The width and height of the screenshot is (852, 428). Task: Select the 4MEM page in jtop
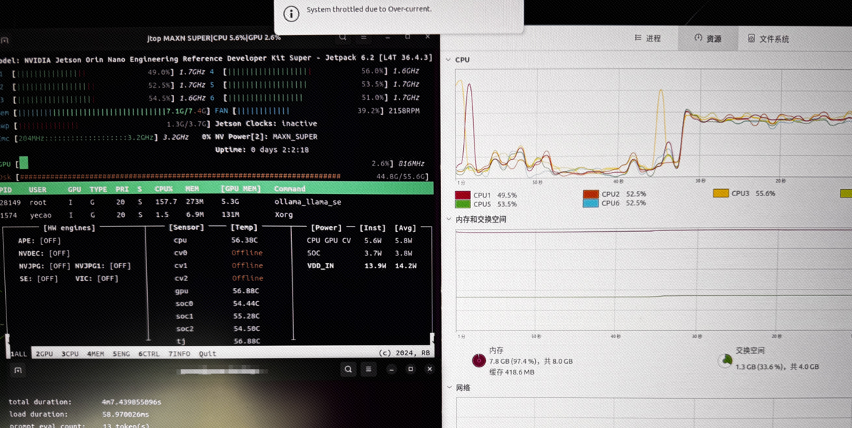click(96, 354)
